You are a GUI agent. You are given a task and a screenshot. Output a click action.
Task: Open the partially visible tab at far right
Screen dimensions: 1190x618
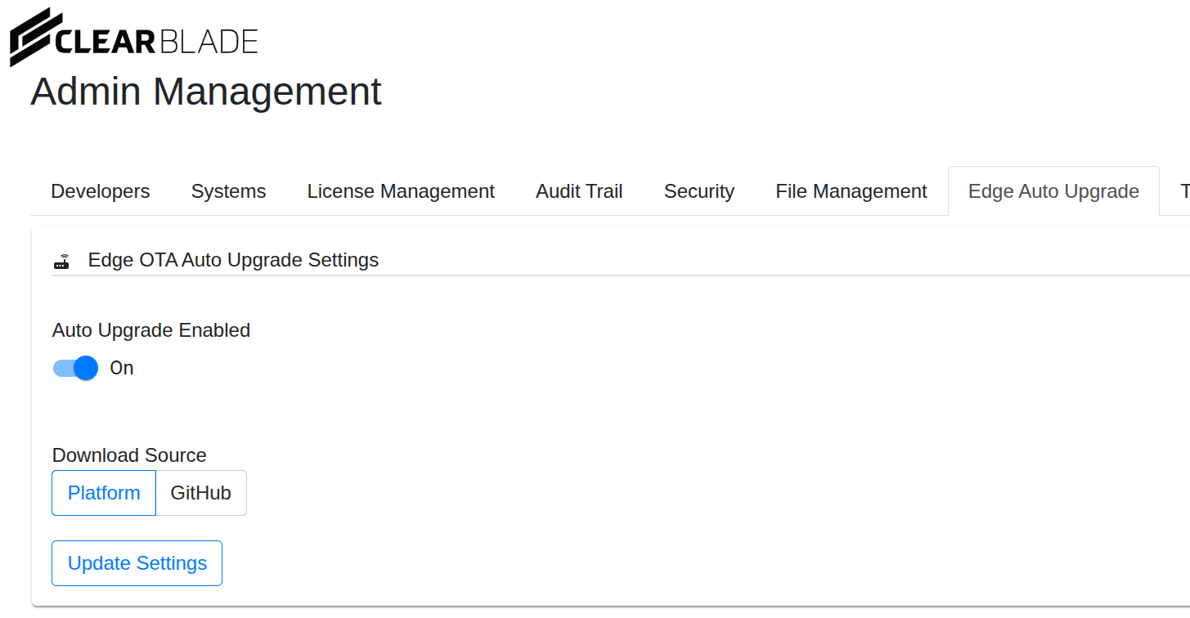pos(1183,191)
